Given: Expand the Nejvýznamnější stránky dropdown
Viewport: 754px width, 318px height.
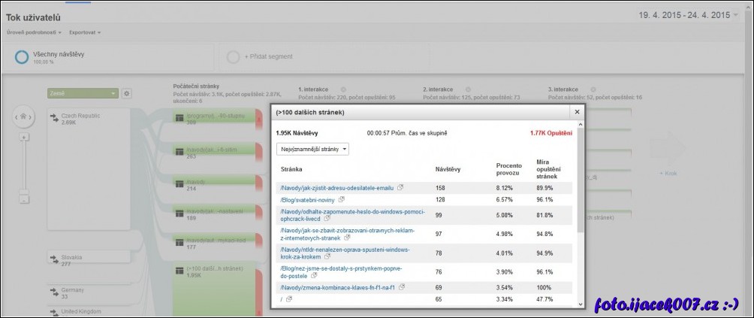Looking at the screenshot, I should coord(312,149).
